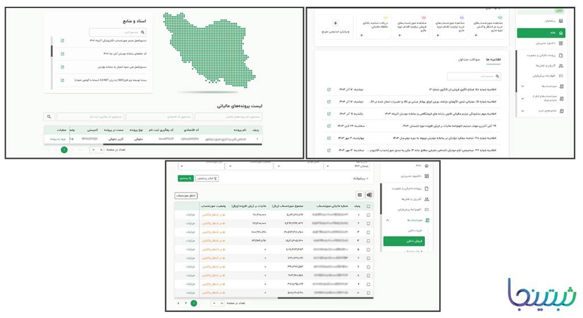Image resolution: width=583 pixels, height=318 pixels.
Task: Click the انتقال صورتحساب button
Action: 186,196
